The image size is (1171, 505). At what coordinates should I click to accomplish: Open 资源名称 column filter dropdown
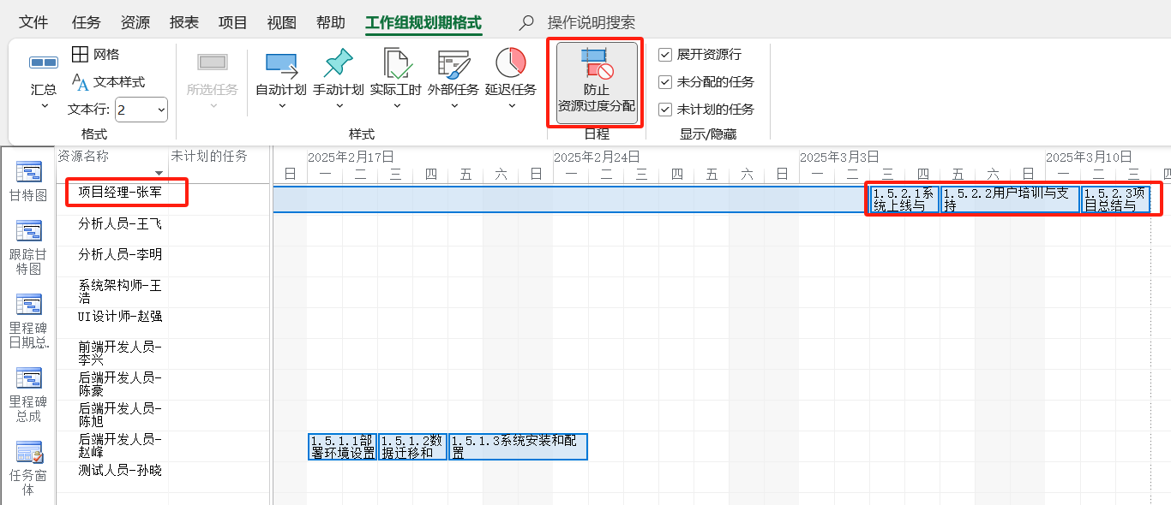(159, 174)
